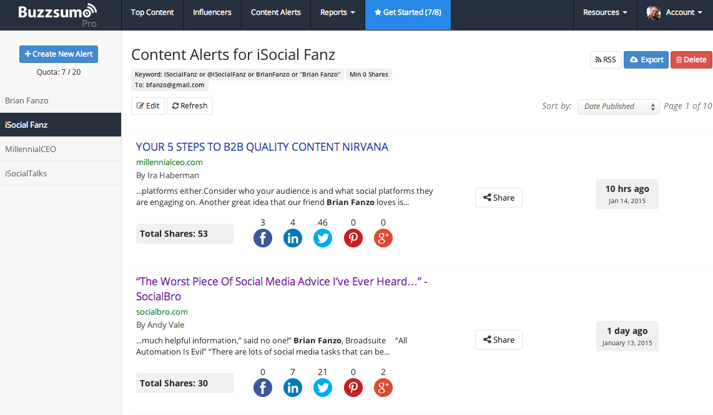The image size is (713, 415).
Task: Click the "10 hrs ago" date badge
Action: click(x=627, y=194)
